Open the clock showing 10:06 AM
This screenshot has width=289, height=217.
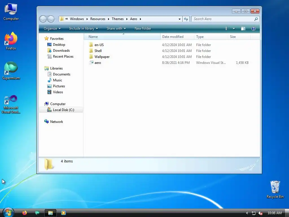tap(274, 213)
